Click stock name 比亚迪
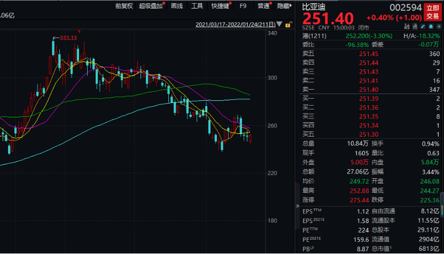 coord(314,7)
